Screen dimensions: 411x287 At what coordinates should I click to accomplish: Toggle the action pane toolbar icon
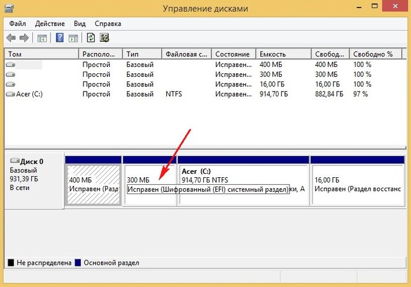click(x=73, y=38)
